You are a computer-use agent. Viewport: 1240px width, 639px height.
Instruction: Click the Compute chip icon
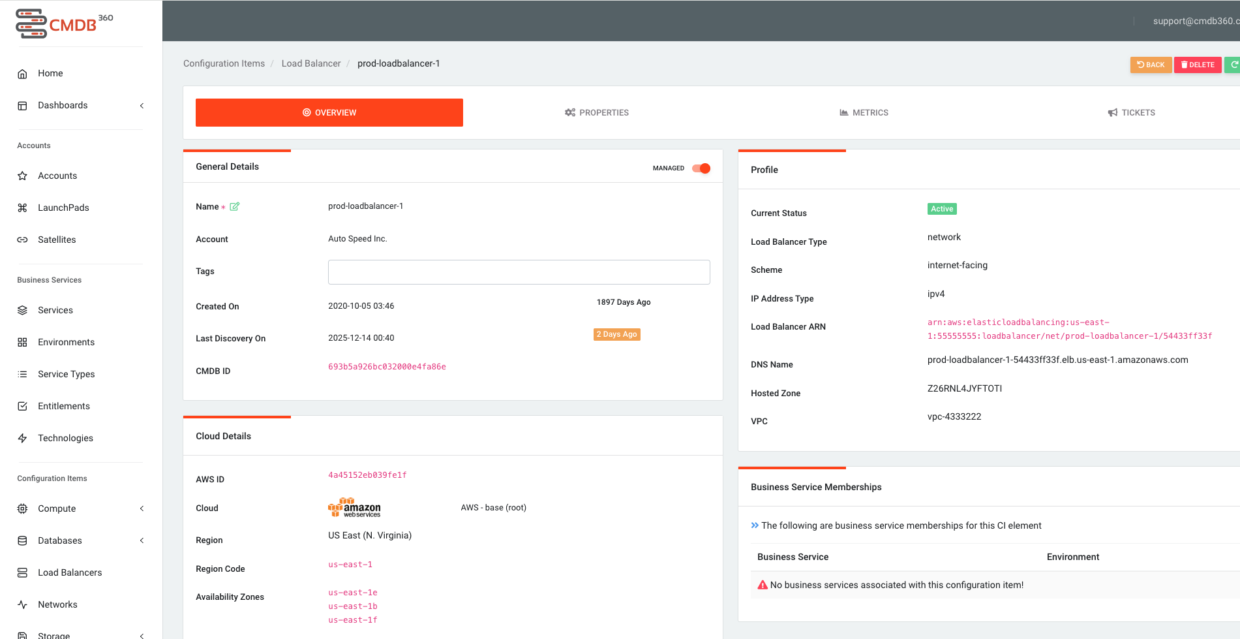coord(22,509)
